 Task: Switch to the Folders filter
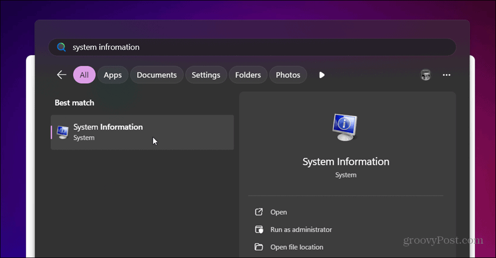248,75
